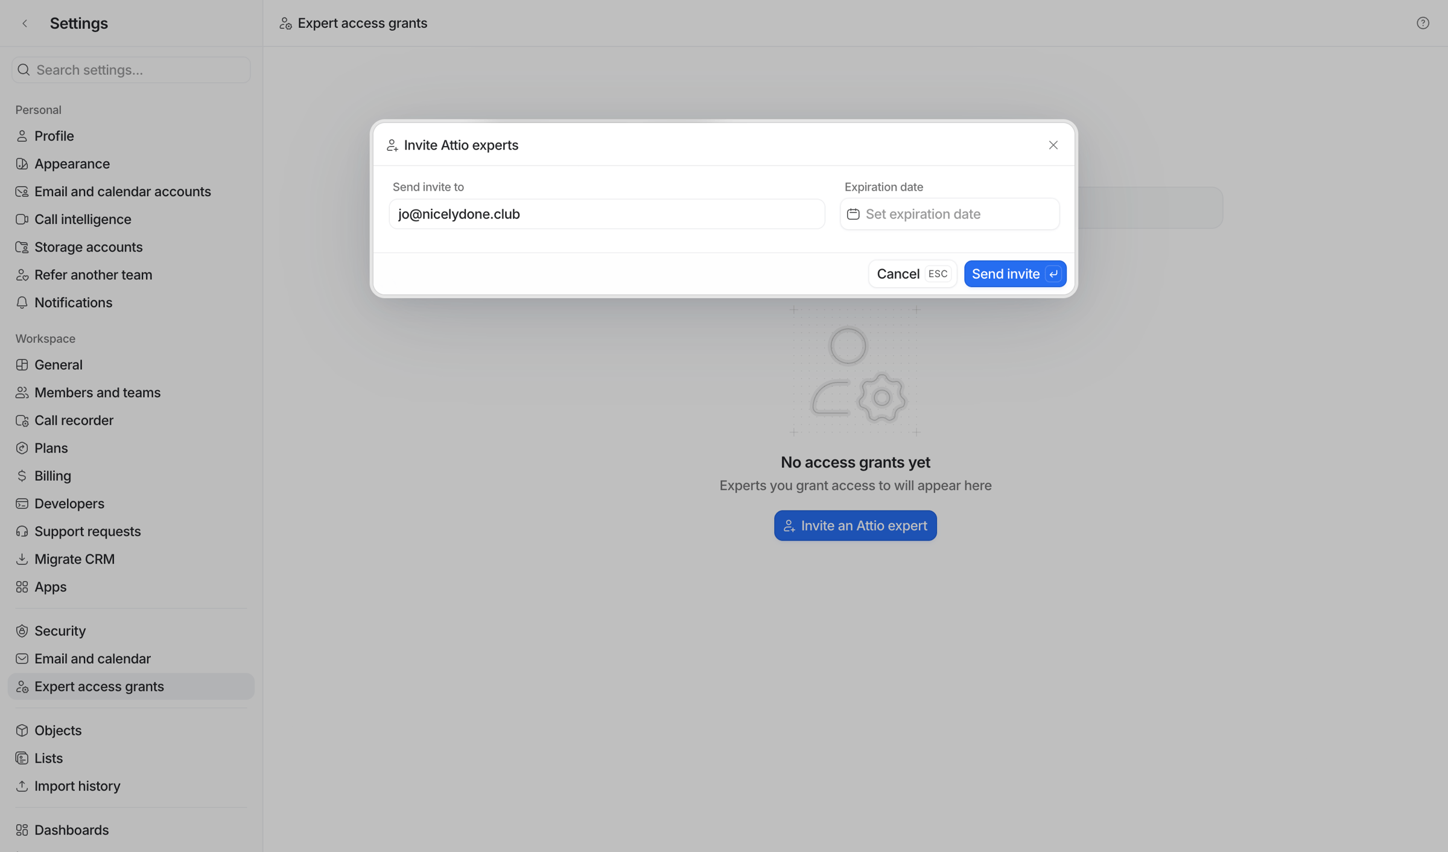This screenshot has height=852, width=1448.
Task: Open Security settings
Action: 131,631
